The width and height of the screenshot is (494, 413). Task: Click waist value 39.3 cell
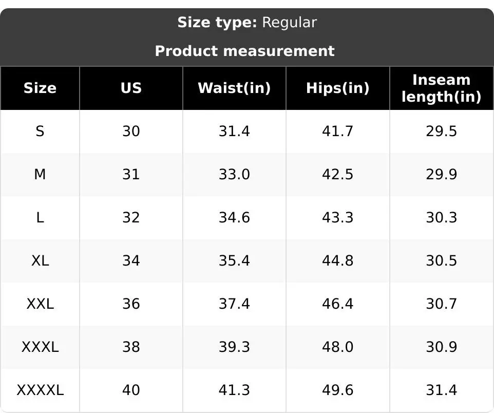(234, 347)
